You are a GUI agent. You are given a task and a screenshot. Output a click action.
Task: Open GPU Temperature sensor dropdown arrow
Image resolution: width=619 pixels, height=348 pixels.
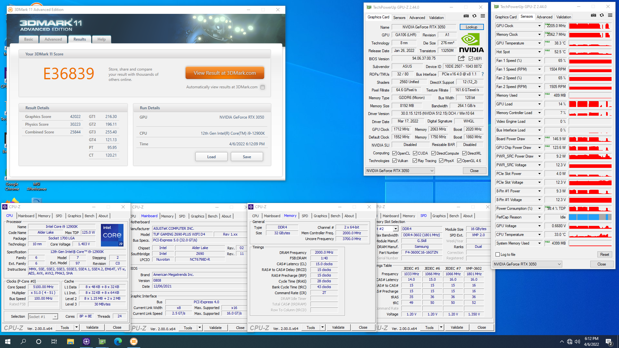pyautogui.click(x=539, y=43)
